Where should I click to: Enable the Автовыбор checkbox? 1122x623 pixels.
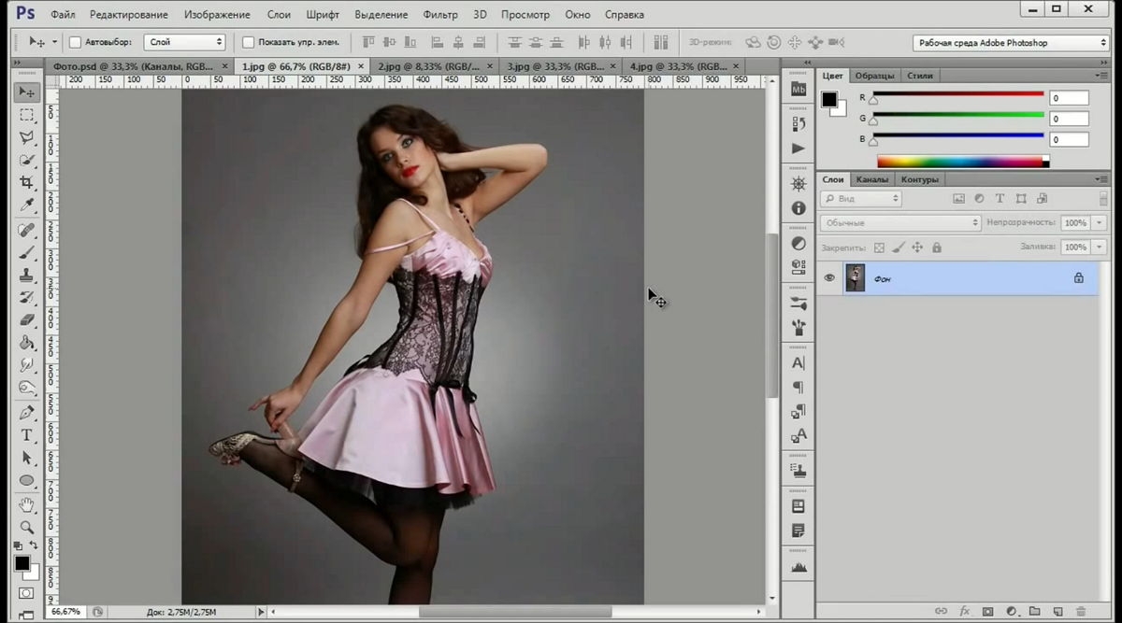click(75, 42)
